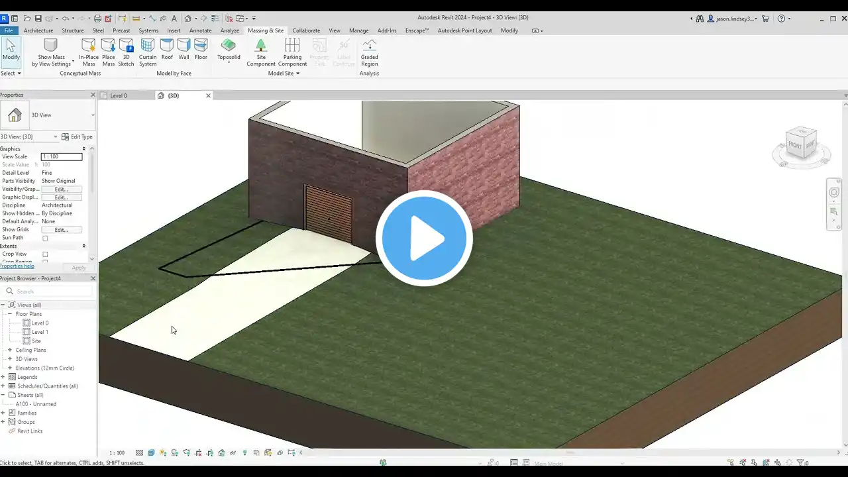Open the Autodesk App Store cart icon
Screen dimensions: 848x477
(x=765, y=19)
